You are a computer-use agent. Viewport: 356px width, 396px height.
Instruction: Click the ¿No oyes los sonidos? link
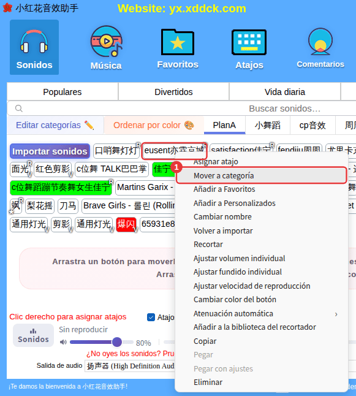coord(130,353)
